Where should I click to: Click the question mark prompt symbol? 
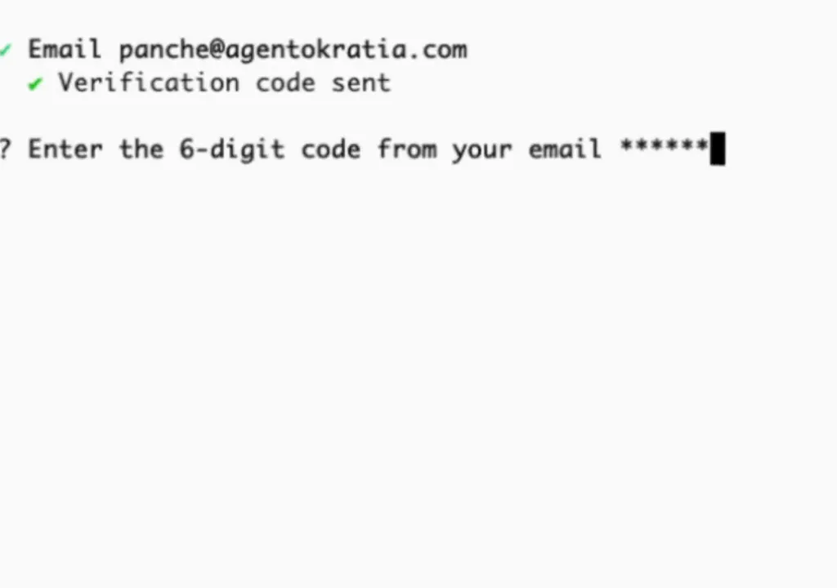point(5,149)
